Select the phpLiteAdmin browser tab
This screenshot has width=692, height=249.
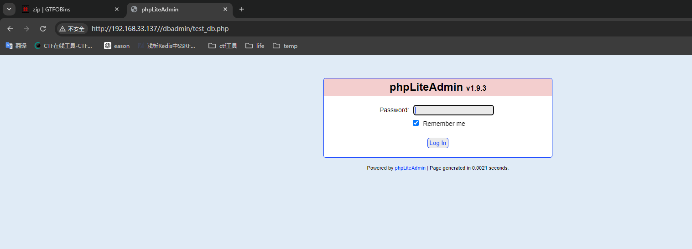[179, 9]
